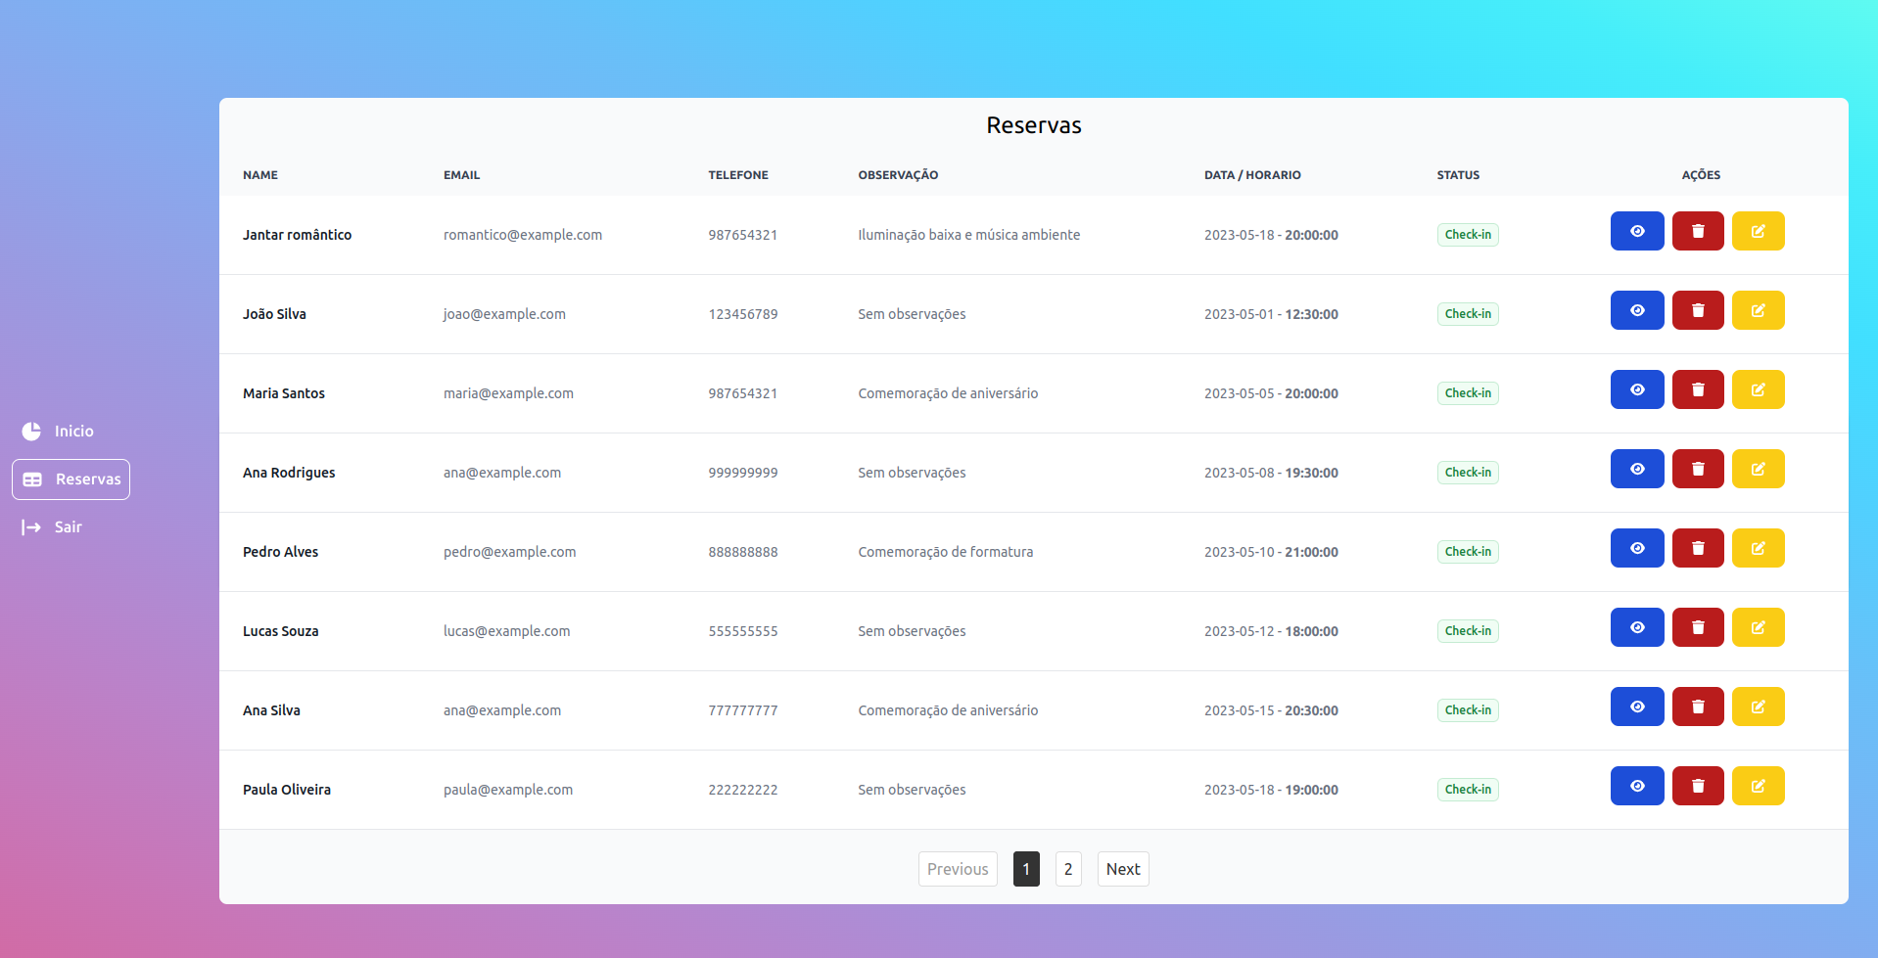Go to the Next page
The height and width of the screenshot is (958, 1878).
1123,869
